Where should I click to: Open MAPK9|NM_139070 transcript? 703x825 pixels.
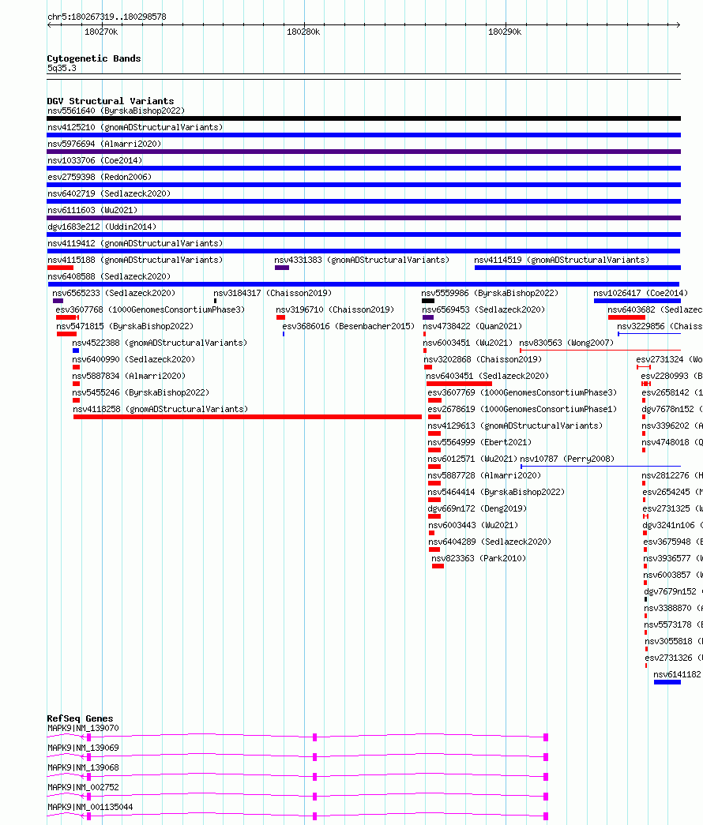[x=83, y=728]
